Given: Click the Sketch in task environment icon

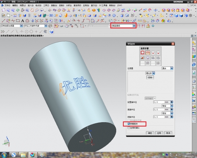Looking at the screenshot, I should pos(3,15).
